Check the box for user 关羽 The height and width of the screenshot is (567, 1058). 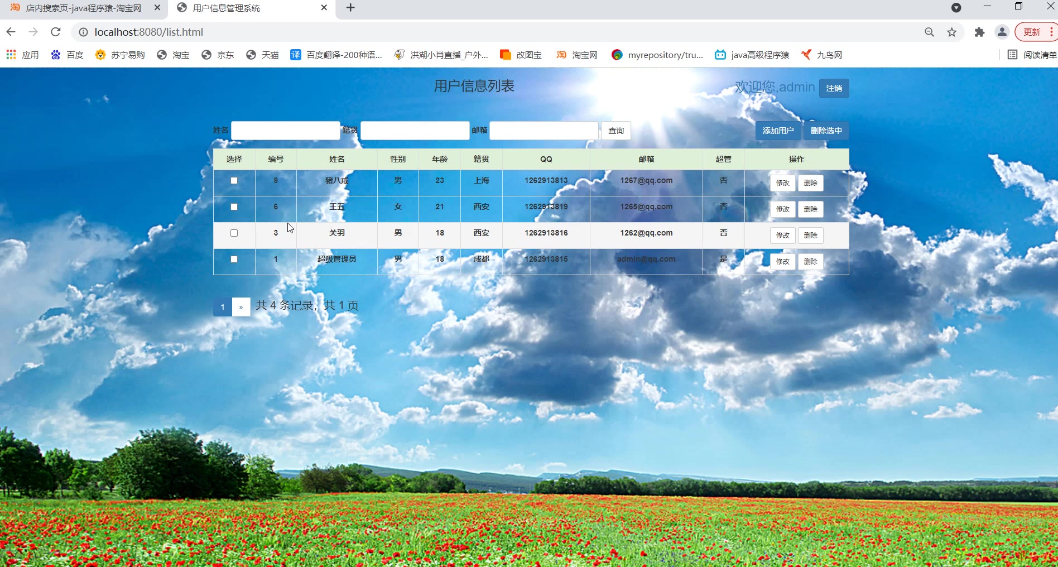pyautogui.click(x=234, y=233)
